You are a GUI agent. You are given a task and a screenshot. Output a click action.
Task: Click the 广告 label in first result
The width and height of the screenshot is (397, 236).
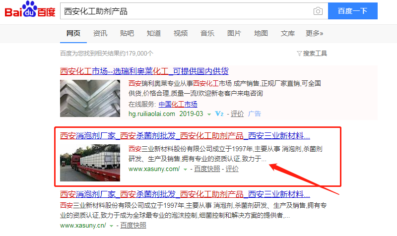(254, 114)
